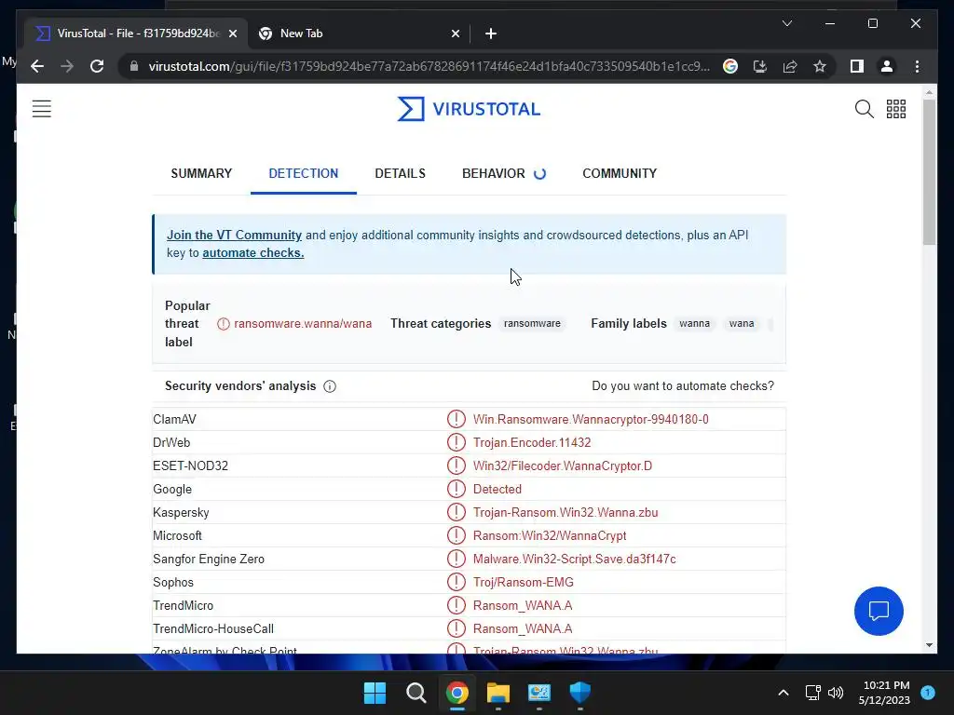Open the Windows Start button

point(375,693)
